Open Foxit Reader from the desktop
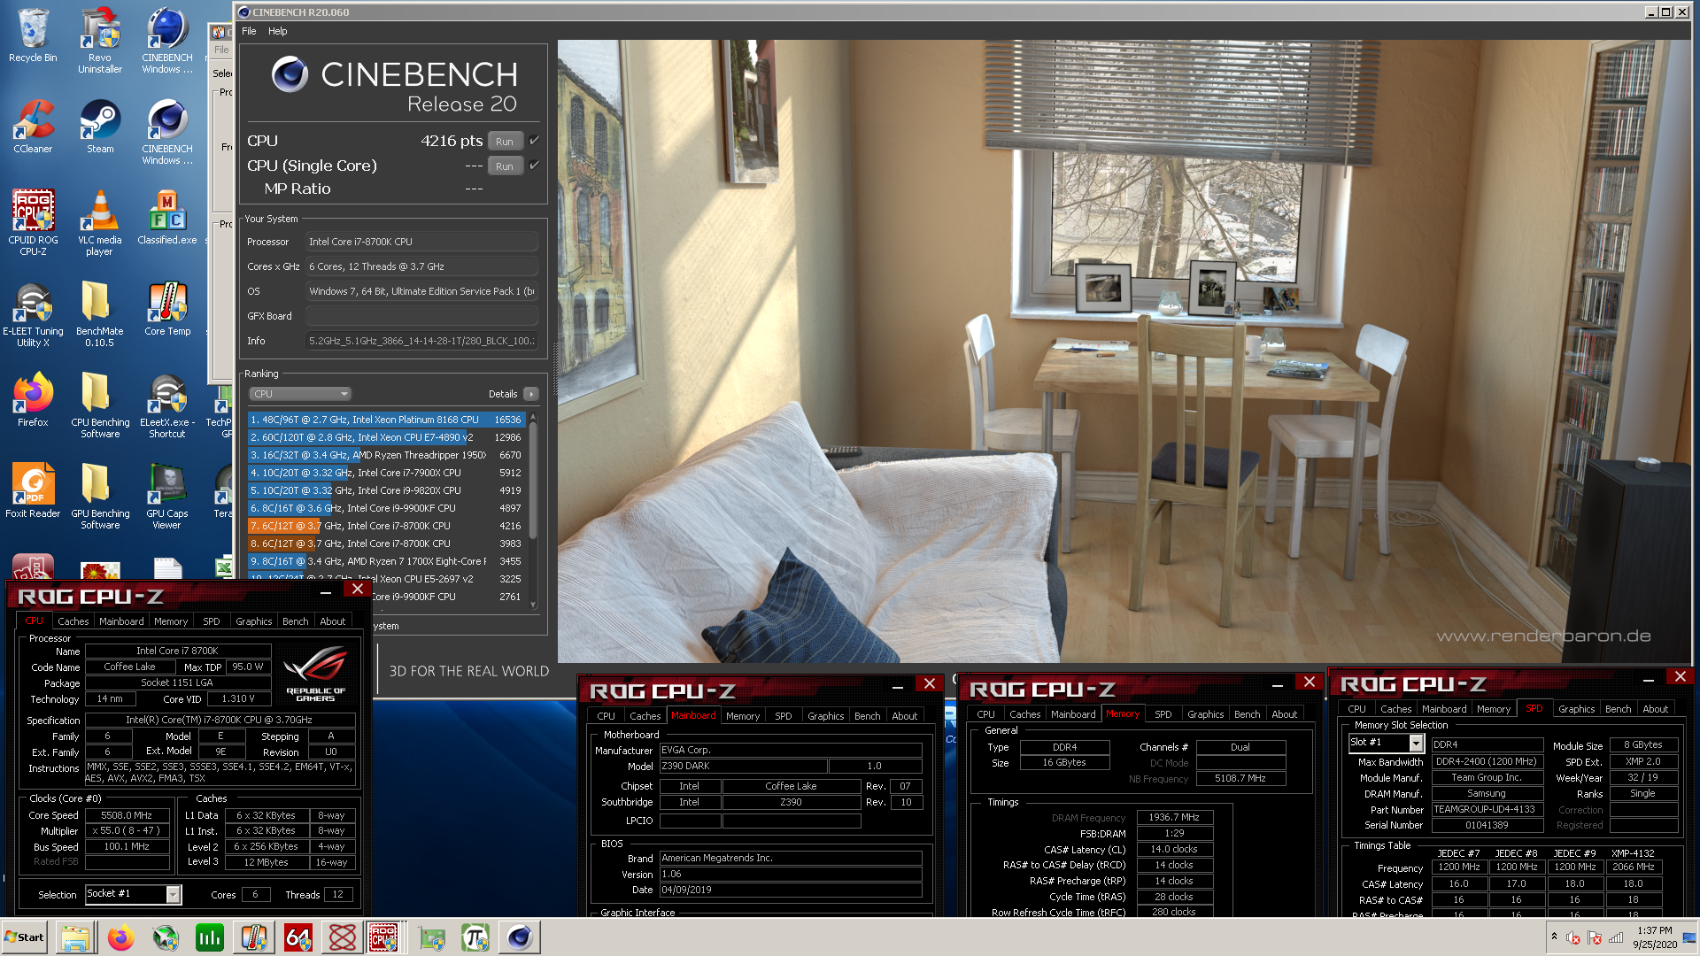This screenshot has width=1700, height=956. click(33, 491)
